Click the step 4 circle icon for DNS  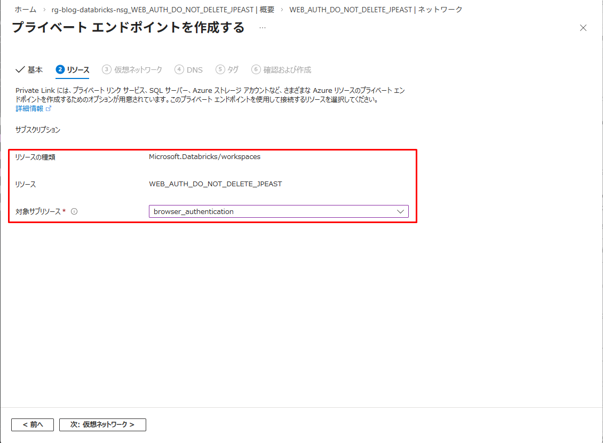coord(179,69)
